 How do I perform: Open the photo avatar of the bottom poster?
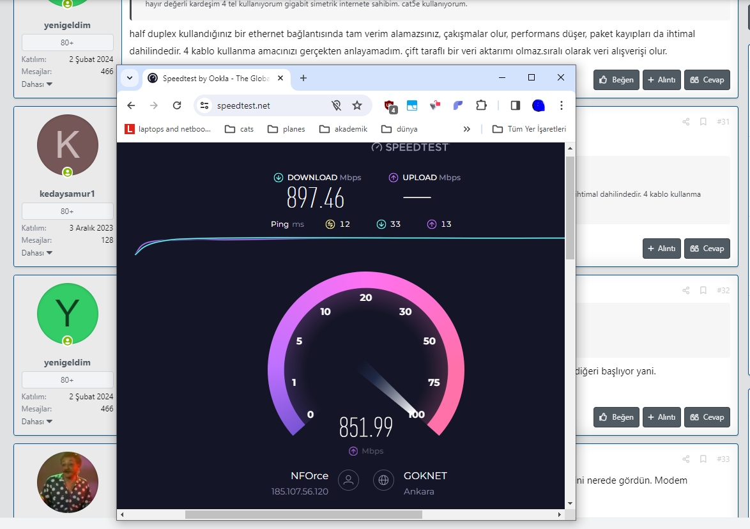coord(68,482)
